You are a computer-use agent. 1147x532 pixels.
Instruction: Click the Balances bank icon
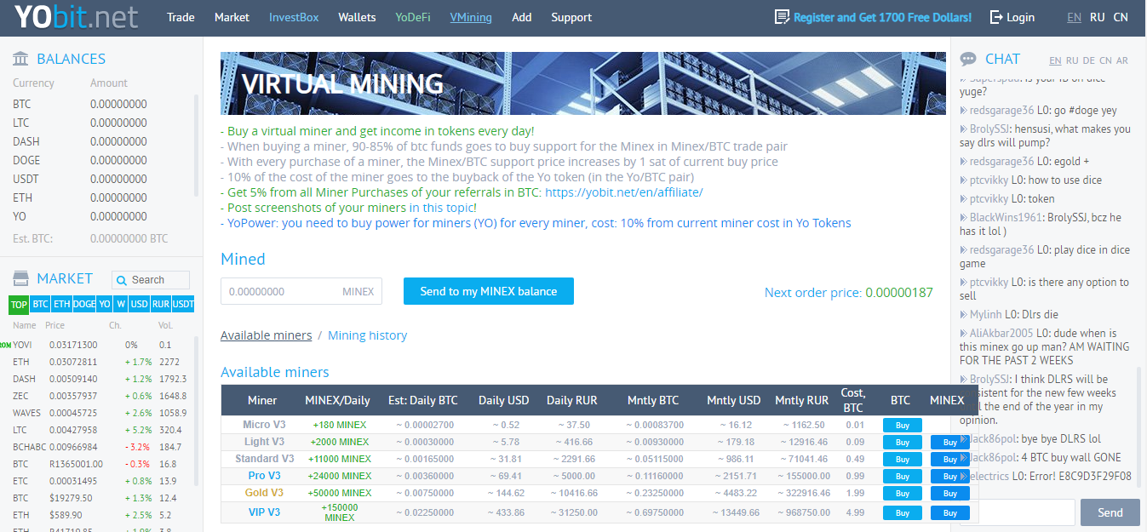pos(21,59)
